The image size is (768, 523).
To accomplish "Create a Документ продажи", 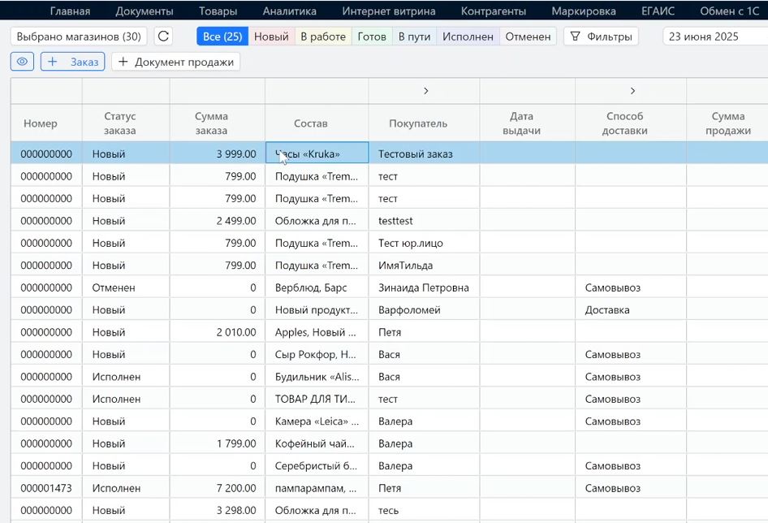I will (x=175, y=62).
